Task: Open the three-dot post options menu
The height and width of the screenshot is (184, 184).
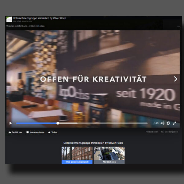Action: (178, 27)
